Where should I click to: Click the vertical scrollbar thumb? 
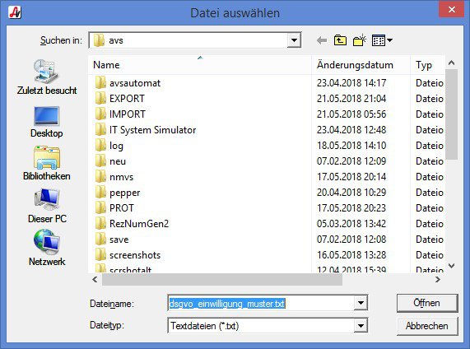click(451, 114)
